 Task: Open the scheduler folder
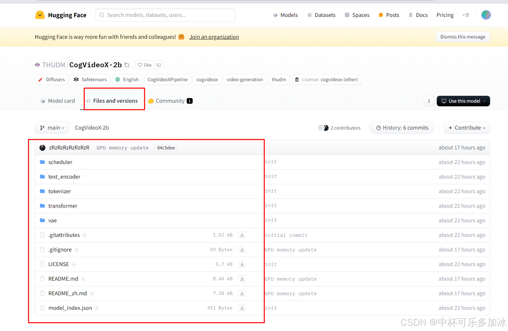[x=60, y=162]
